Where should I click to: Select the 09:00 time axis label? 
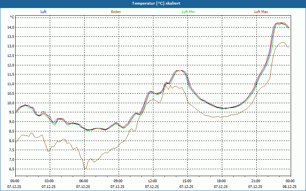pyautogui.click(x=118, y=181)
